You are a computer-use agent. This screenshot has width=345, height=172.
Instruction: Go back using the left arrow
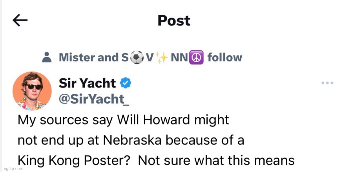click(20, 21)
